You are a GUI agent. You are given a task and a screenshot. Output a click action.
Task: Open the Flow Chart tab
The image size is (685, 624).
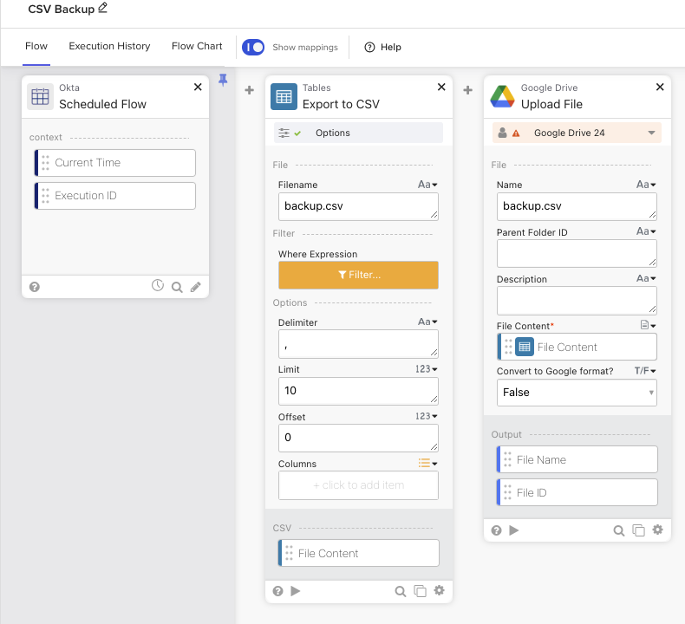[x=197, y=46]
